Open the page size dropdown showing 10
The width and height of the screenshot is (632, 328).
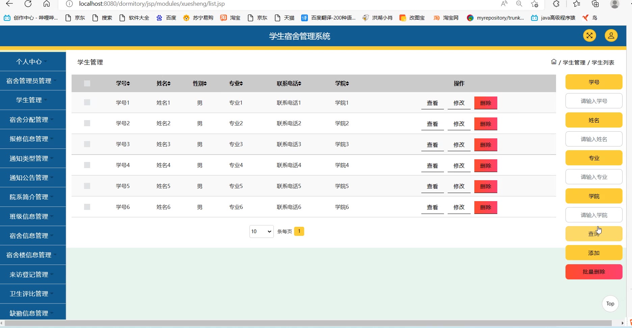coord(261,231)
